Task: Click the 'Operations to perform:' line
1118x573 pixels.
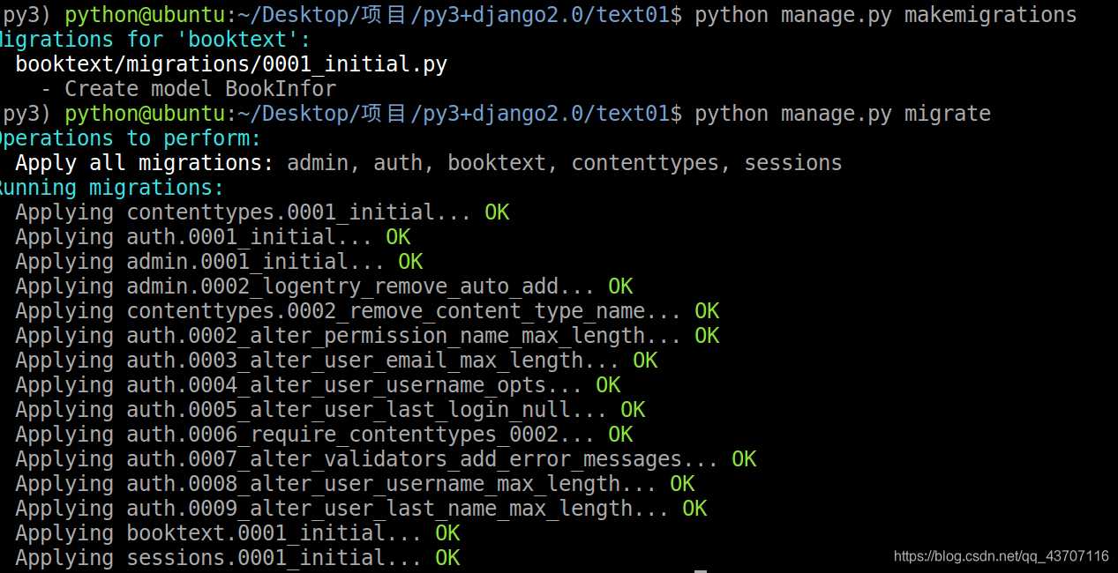Action: (x=131, y=138)
